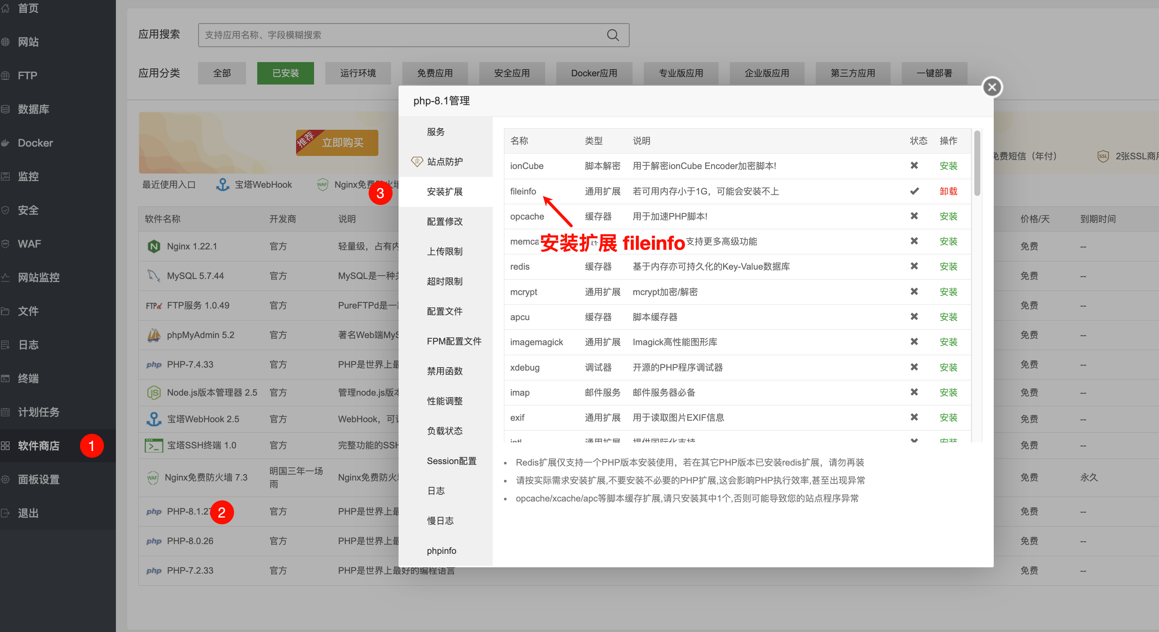This screenshot has height=632, width=1159.
Task: Open the 数据库 database section
Action: click(x=33, y=109)
